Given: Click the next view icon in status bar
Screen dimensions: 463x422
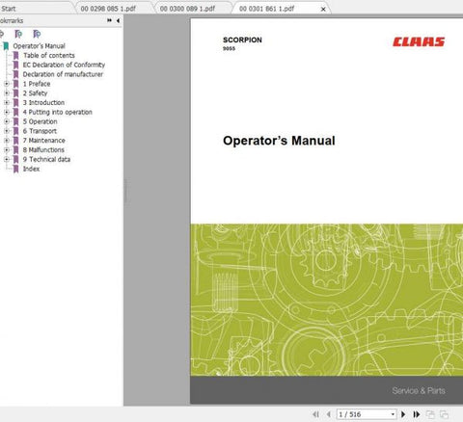Looking at the screenshot, I should tap(444, 414).
